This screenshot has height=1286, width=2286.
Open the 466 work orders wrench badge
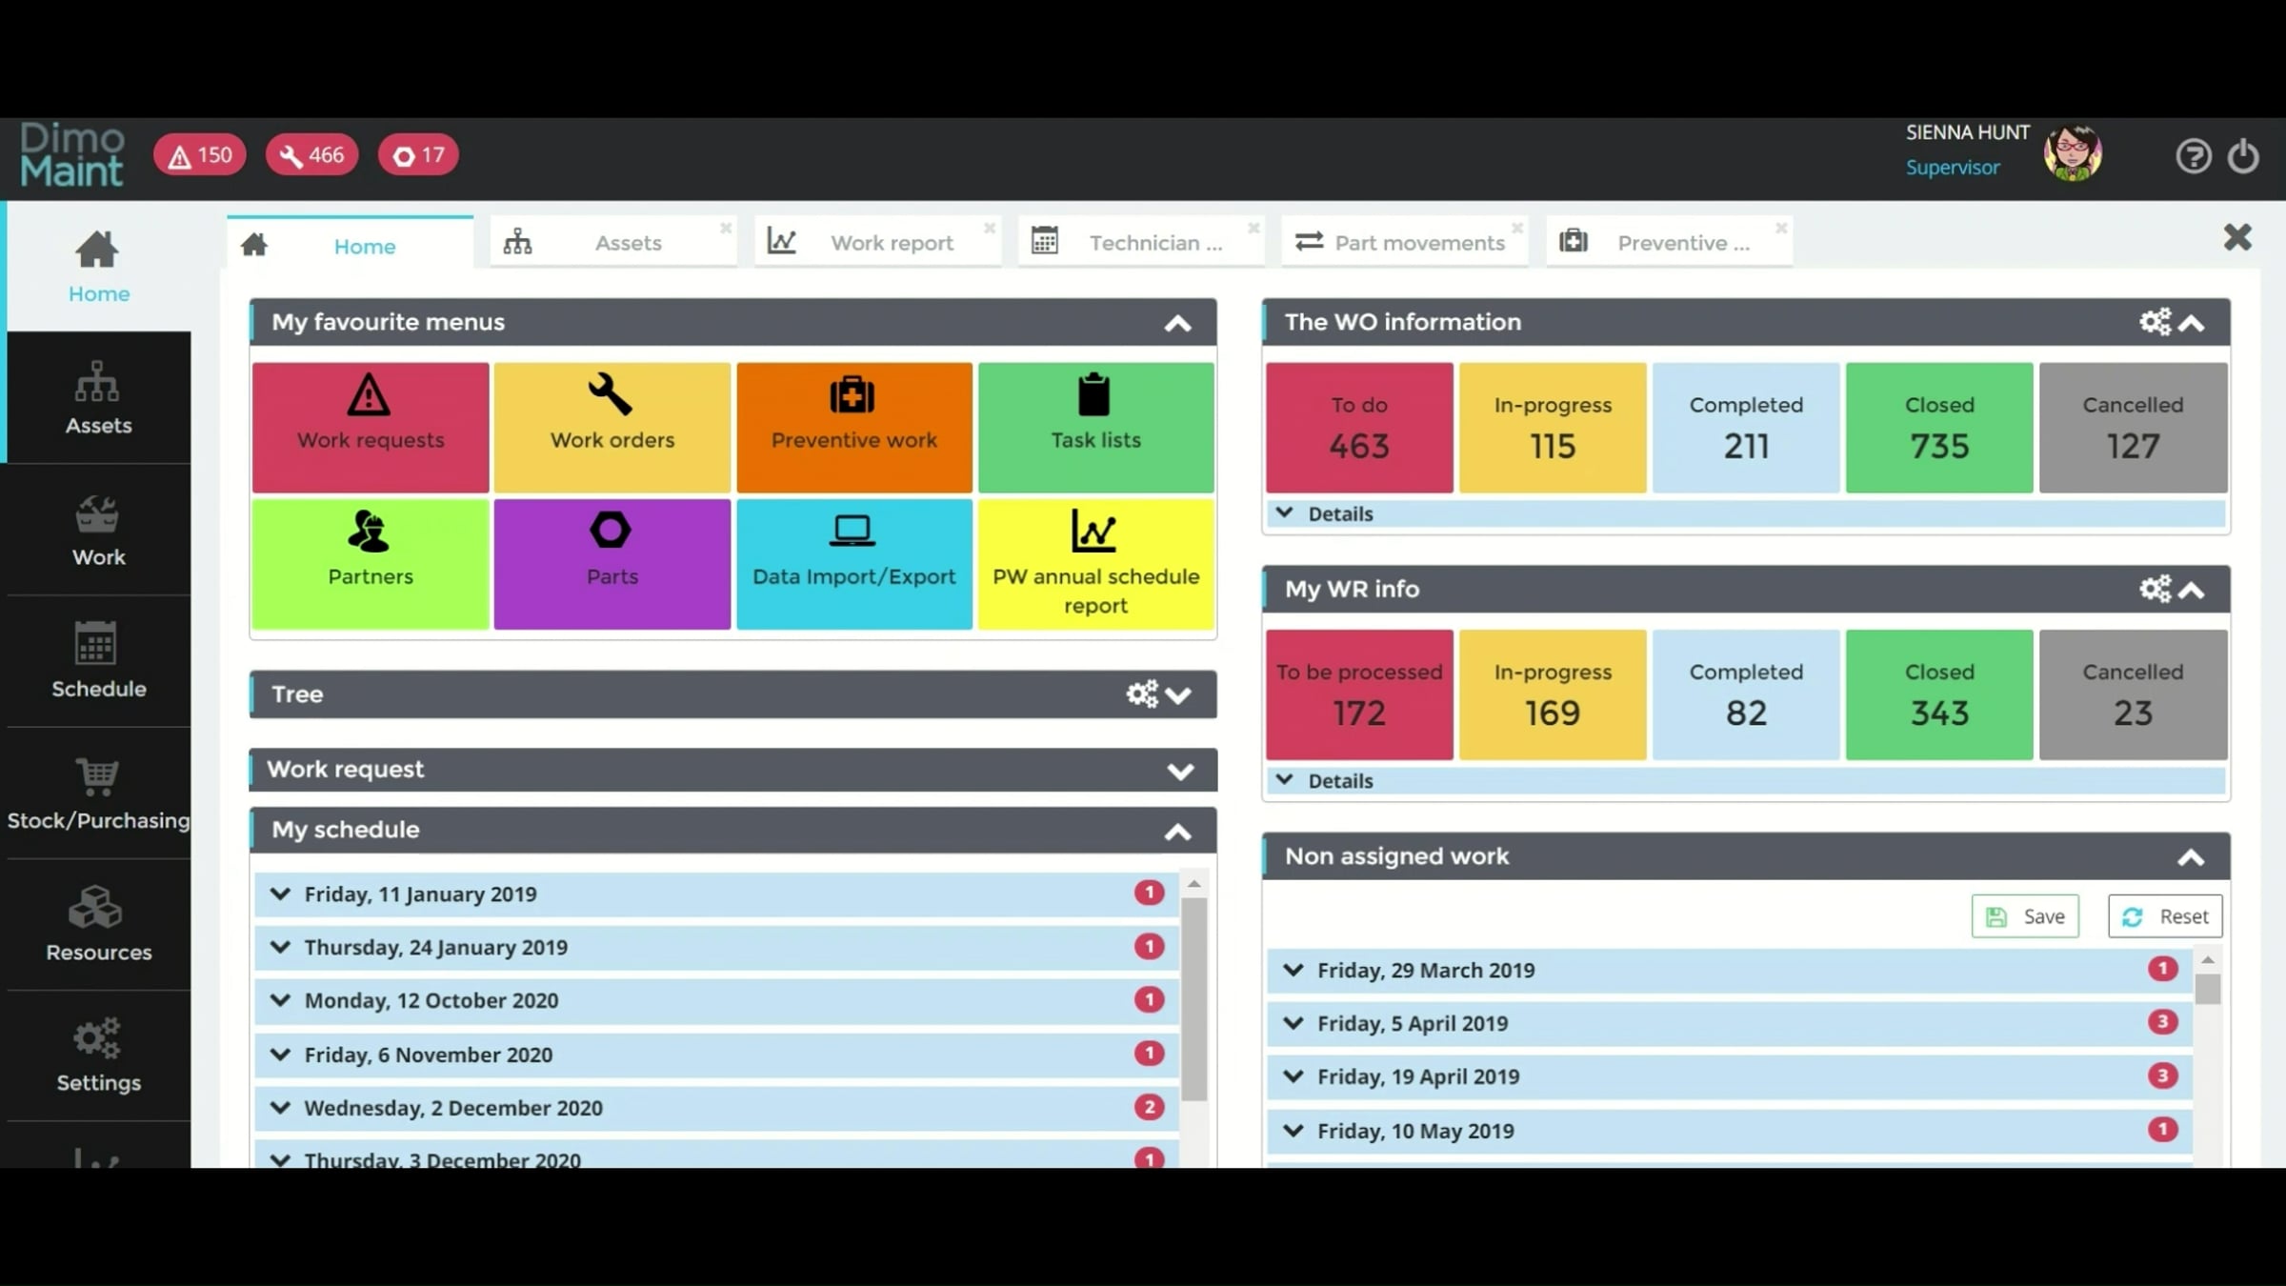pos(311,155)
